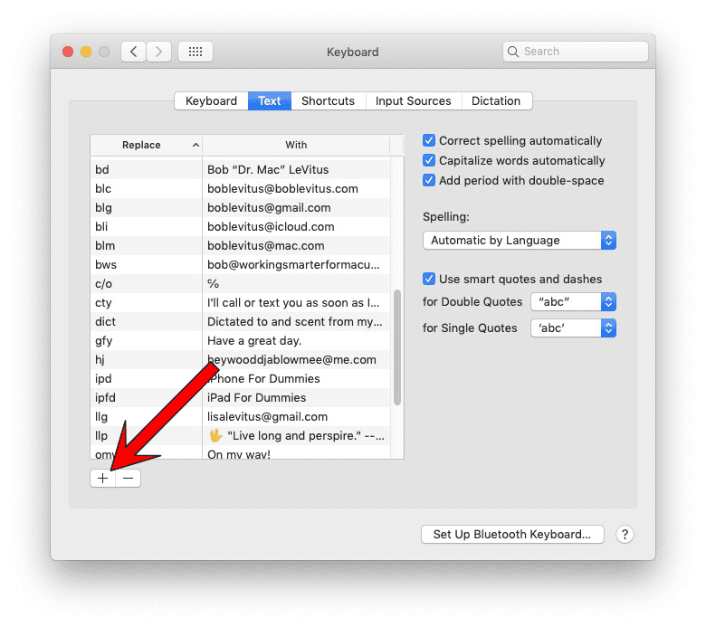706x627 pixels.
Task: Click the minus button to remove entry
Action: tap(129, 479)
